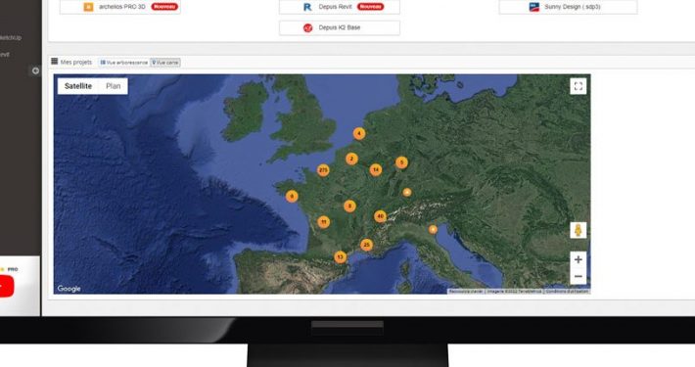Image resolution: width=695 pixels, height=367 pixels.
Task: Zoom out with the map minus button
Action: (x=578, y=276)
